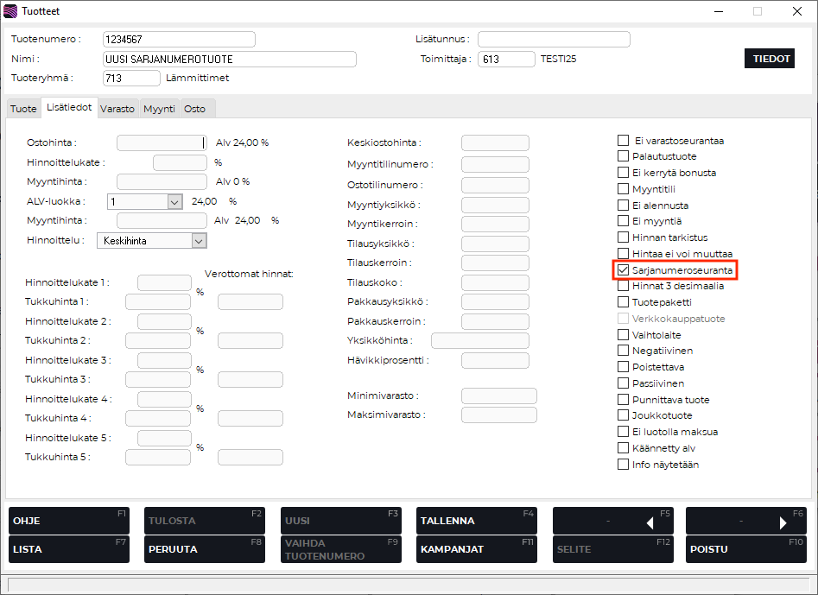Click the previous record arrow button F5
This screenshot has height=595, width=818.
tap(612, 522)
